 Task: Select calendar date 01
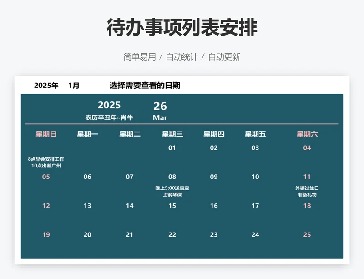172,148
